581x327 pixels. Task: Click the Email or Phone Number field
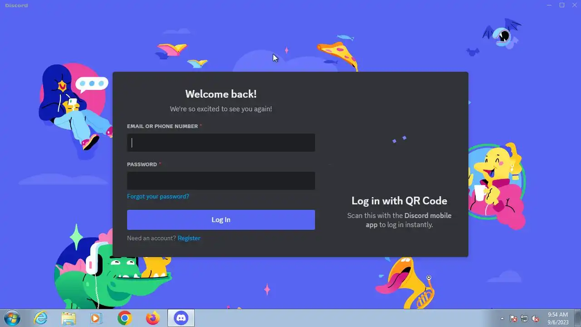pyautogui.click(x=221, y=143)
